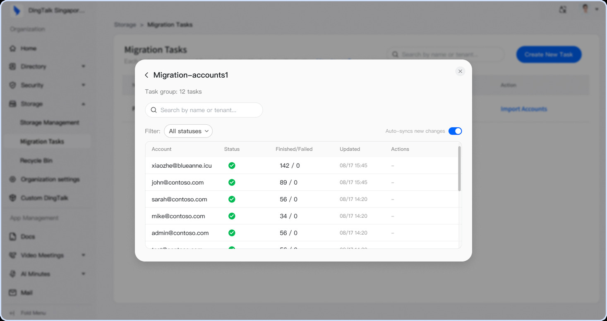Click the Organization settings gear icon
The image size is (607, 321).
(x=13, y=179)
